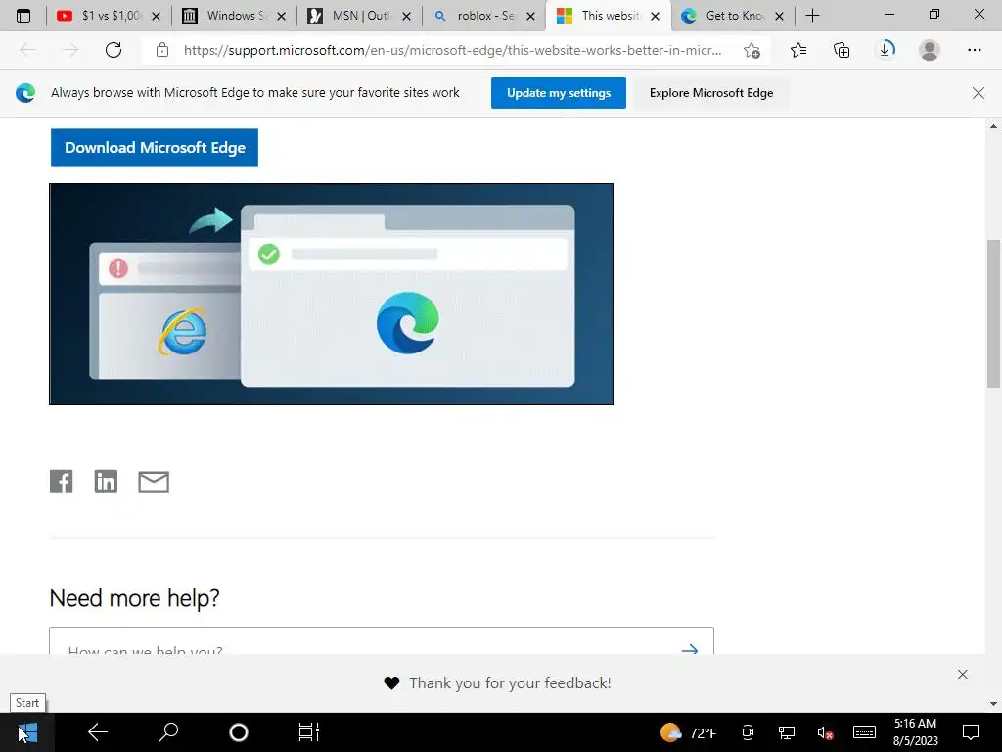Add this page to favorites star
This screenshot has width=1002, height=752.
[752, 50]
